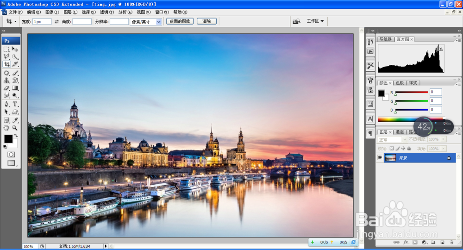Viewport: 463px width, 250px height.
Task: Open the 不透明度 opacity slider arrow
Action: pyautogui.click(x=443, y=139)
